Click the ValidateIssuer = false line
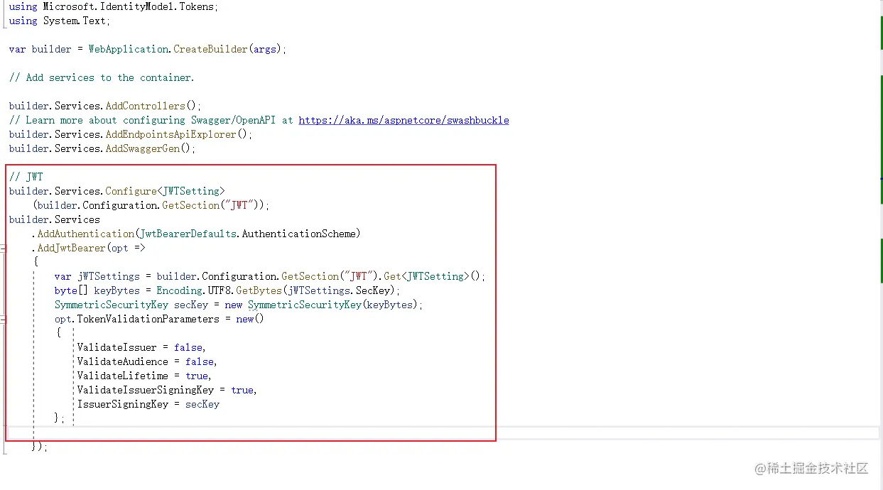This screenshot has width=883, height=490. (x=141, y=347)
